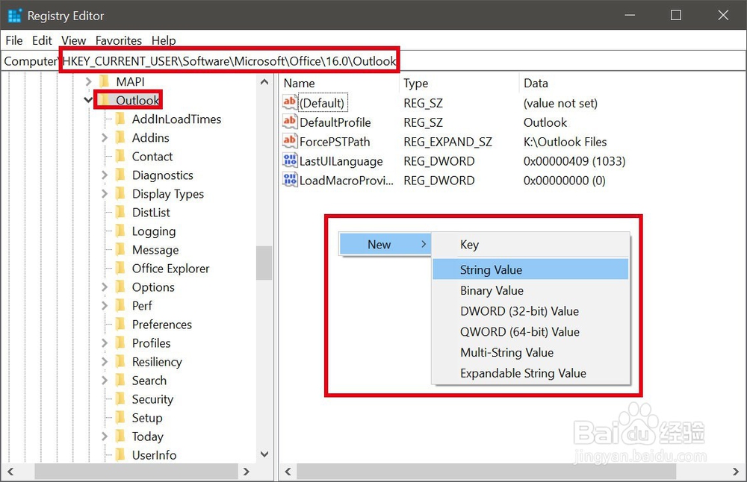This screenshot has height=482, width=747.
Task: Click the Office Explorer folder icon
Action: pyautogui.click(x=120, y=269)
